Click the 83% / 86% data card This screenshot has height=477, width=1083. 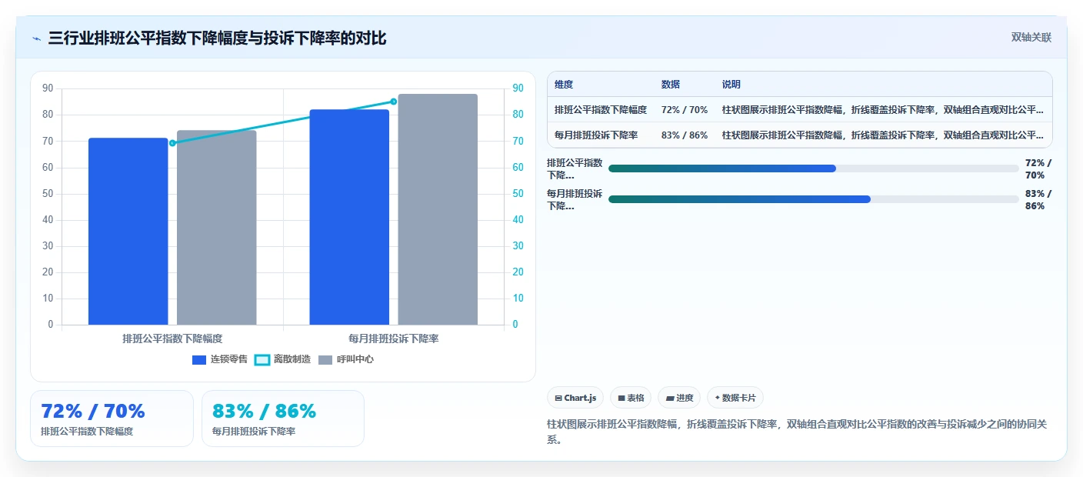tap(283, 419)
